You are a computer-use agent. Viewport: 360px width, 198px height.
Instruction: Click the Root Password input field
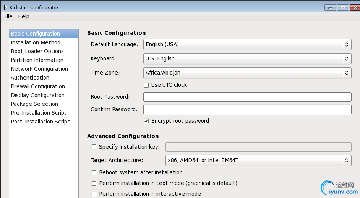(x=247, y=97)
